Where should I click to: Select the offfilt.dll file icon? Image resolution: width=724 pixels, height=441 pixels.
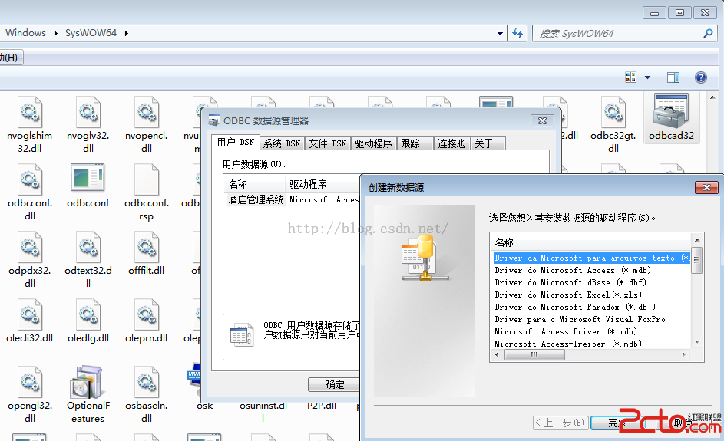(147, 247)
